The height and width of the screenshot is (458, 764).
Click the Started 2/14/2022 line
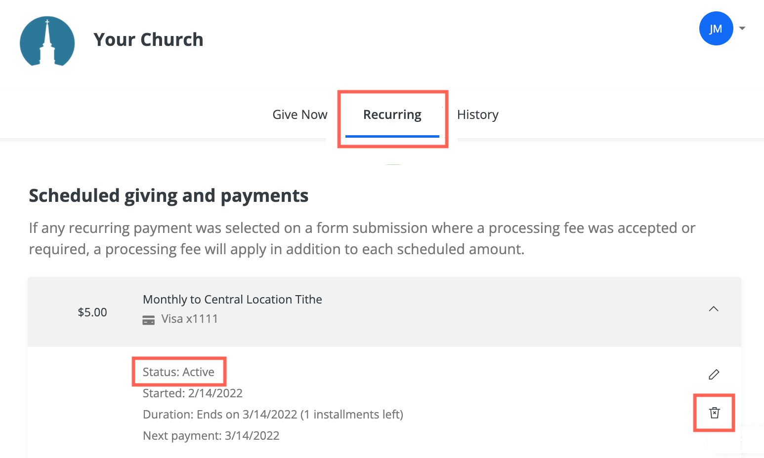[x=193, y=393]
